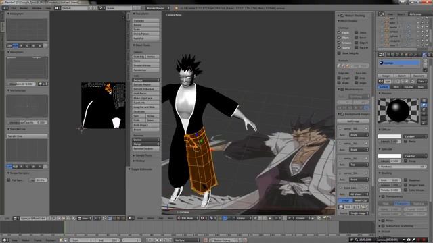Toggle the Creases overlay checkbox
Viewport: 433px width, 243px height.
(x=339, y=43)
